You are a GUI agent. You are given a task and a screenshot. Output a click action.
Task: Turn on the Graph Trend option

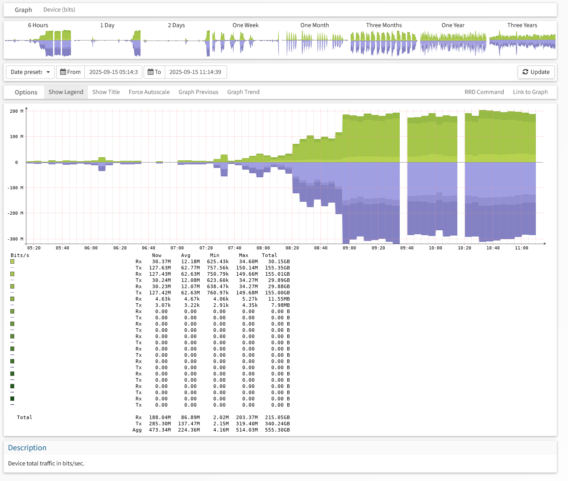pyautogui.click(x=243, y=92)
